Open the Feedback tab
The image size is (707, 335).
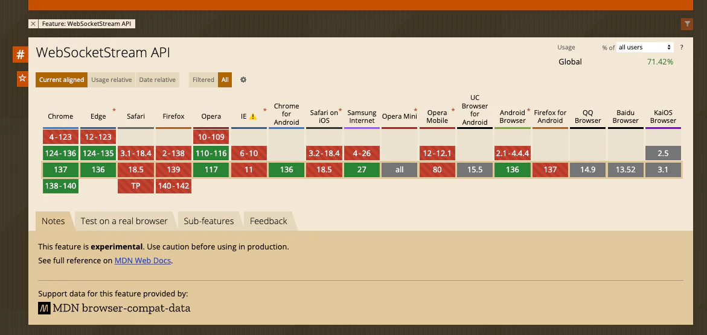(x=268, y=221)
